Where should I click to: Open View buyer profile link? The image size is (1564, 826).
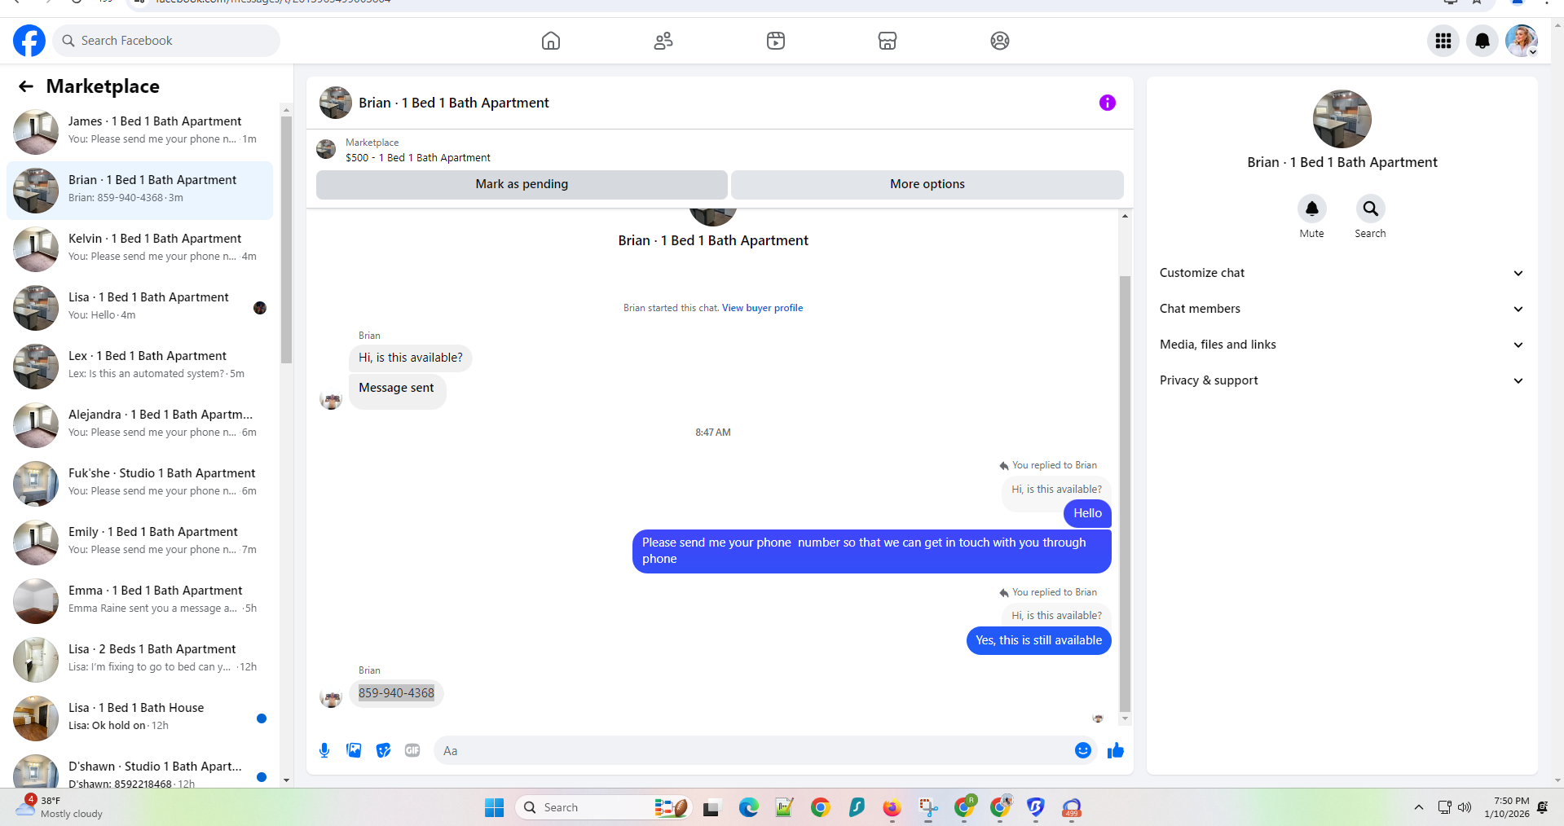tap(762, 308)
